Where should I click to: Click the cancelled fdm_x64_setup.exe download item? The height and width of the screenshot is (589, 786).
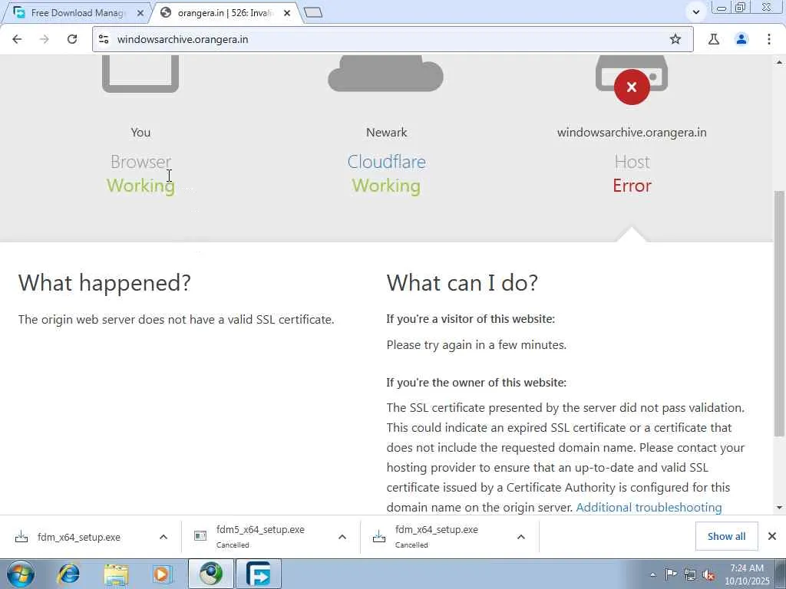coord(436,537)
